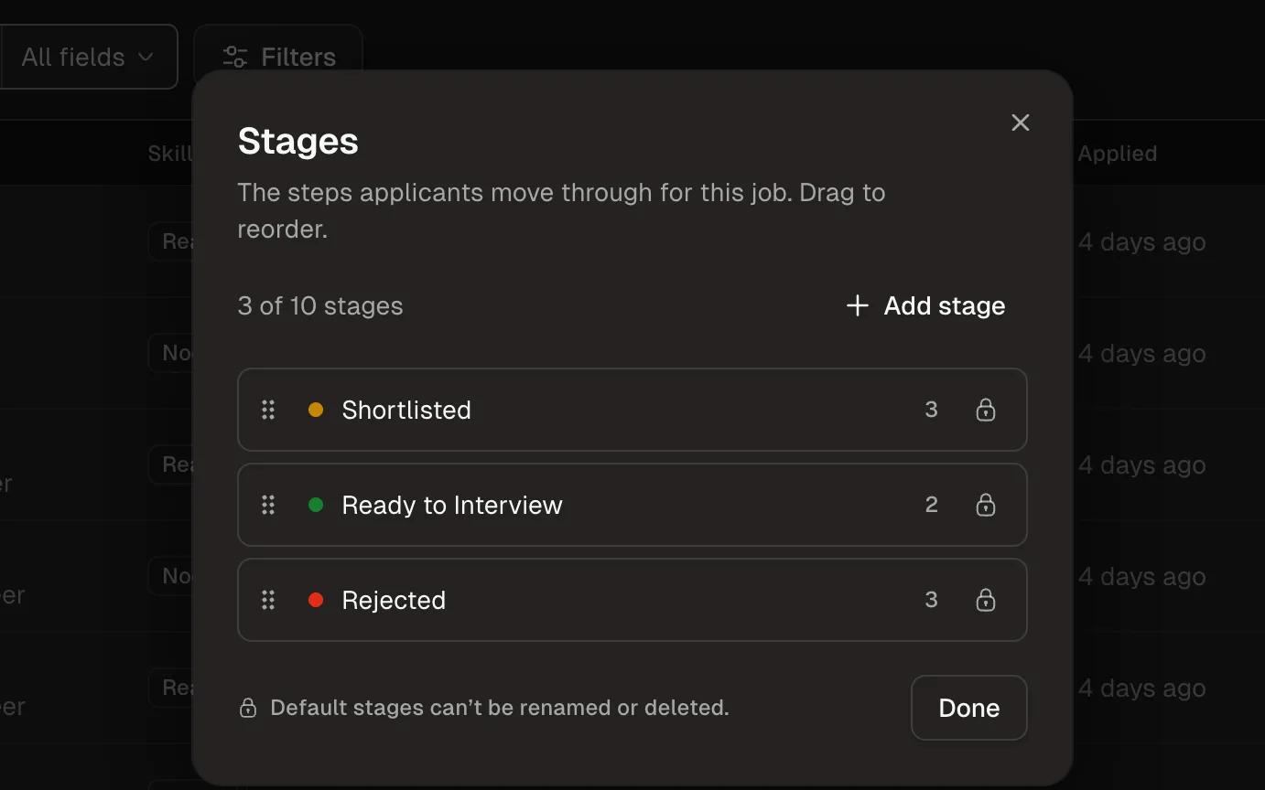
Task: Click the applicant count 2 on Ready to Interview
Action: click(x=931, y=505)
